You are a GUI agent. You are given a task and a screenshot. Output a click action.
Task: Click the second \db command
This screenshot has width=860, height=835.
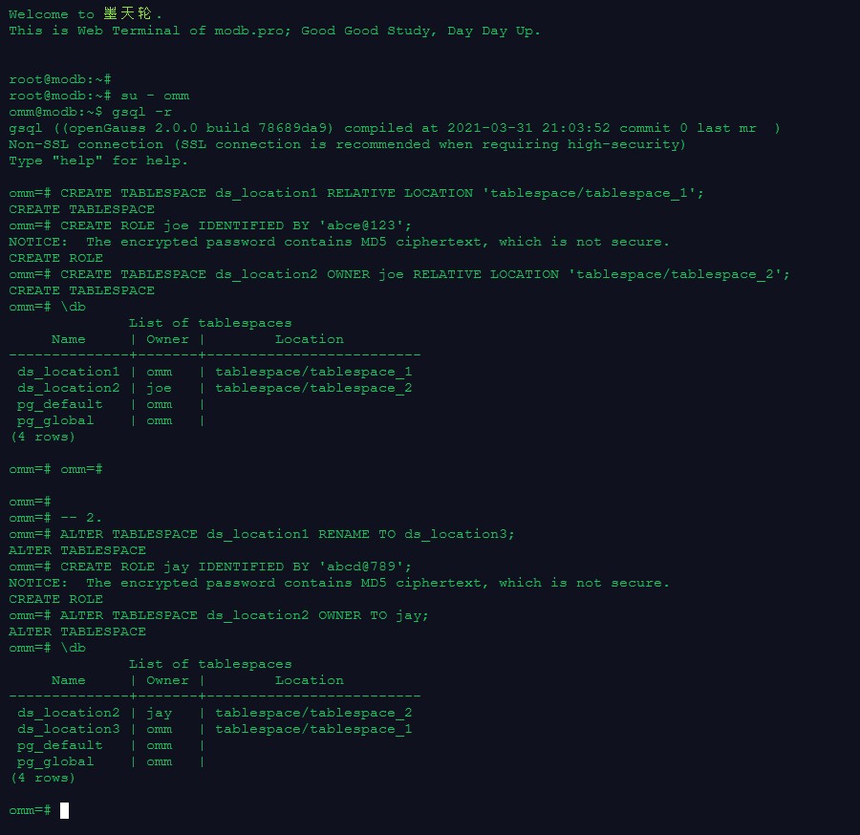(x=73, y=648)
